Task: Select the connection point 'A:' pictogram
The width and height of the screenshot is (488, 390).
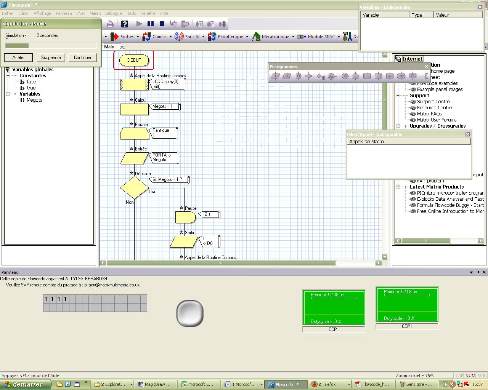Action: 332,76
